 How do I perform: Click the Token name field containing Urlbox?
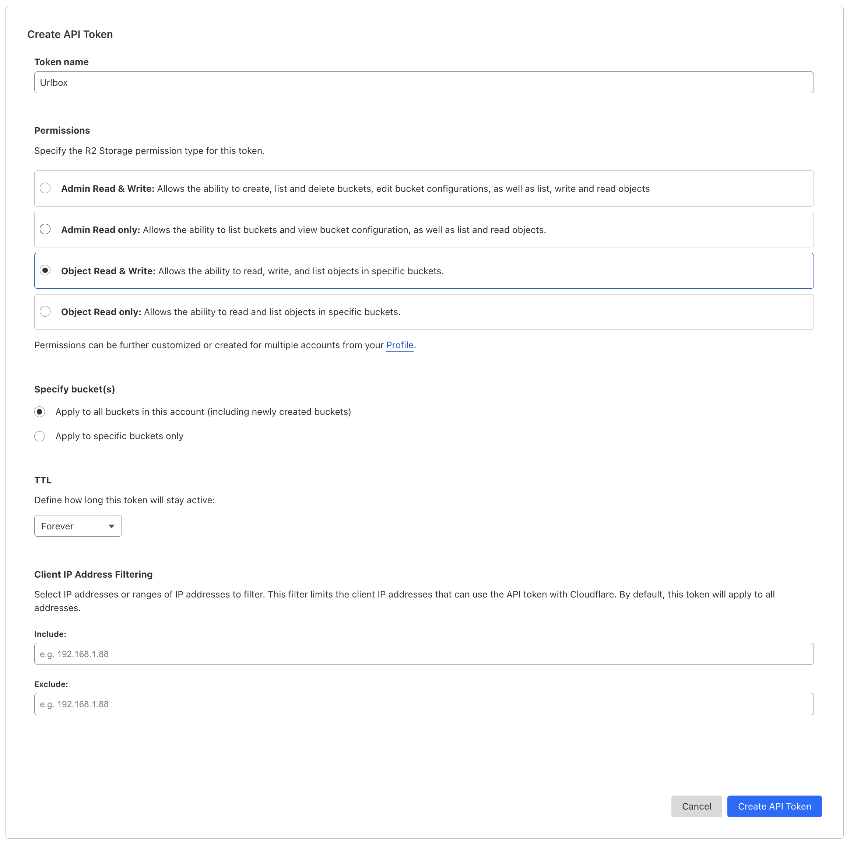click(x=423, y=82)
